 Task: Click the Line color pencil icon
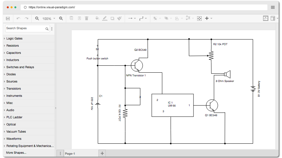[x=105, y=18]
